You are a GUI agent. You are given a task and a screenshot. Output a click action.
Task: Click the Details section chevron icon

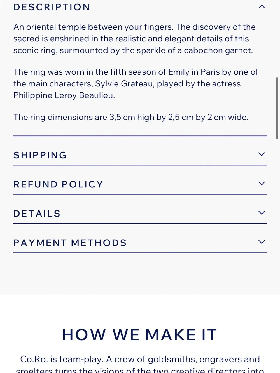(x=262, y=213)
